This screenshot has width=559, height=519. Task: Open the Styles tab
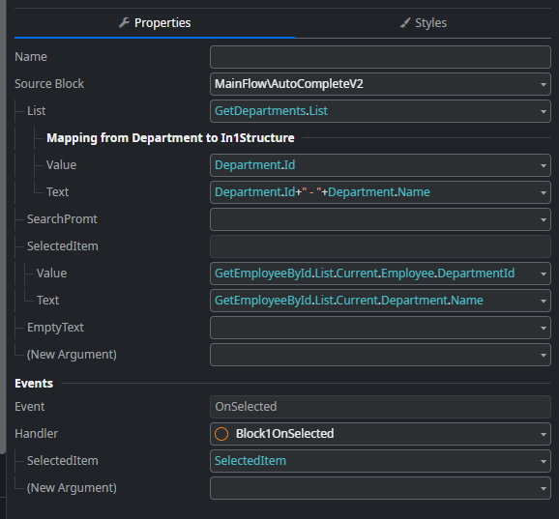[x=423, y=23]
